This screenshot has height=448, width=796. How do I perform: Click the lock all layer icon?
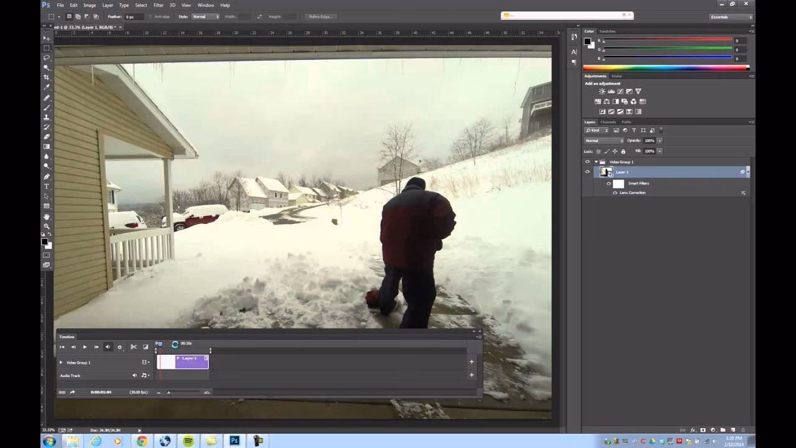click(623, 151)
